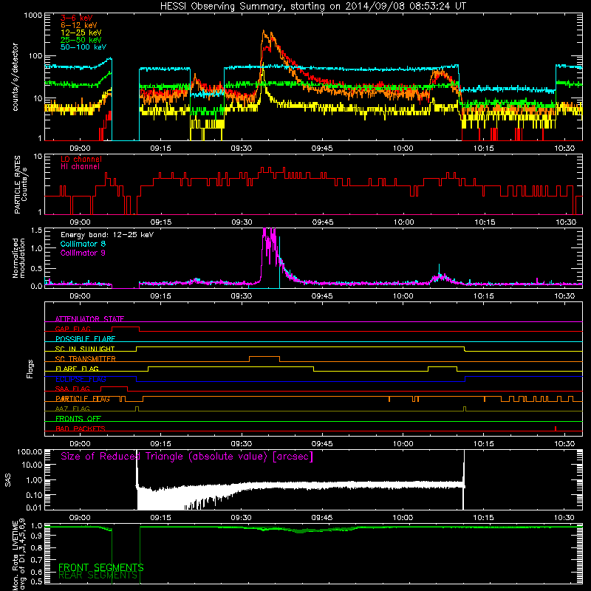Click the HESSI Observing Summary title text
This screenshot has height=591, width=591.
(x=312, y=7)
